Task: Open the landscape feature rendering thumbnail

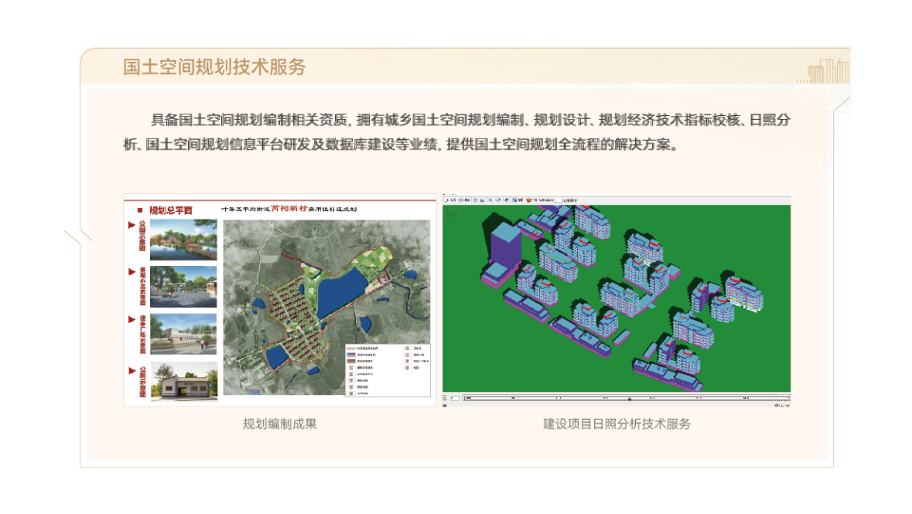Action: (x=183, y=287)
